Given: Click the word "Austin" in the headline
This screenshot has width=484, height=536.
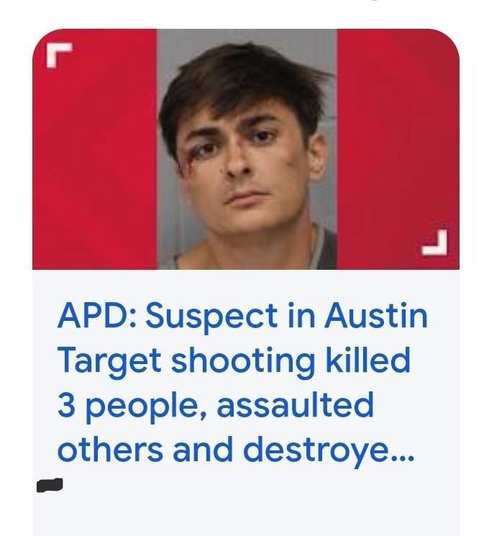Looking at the screenshot, I should point(376,315).
